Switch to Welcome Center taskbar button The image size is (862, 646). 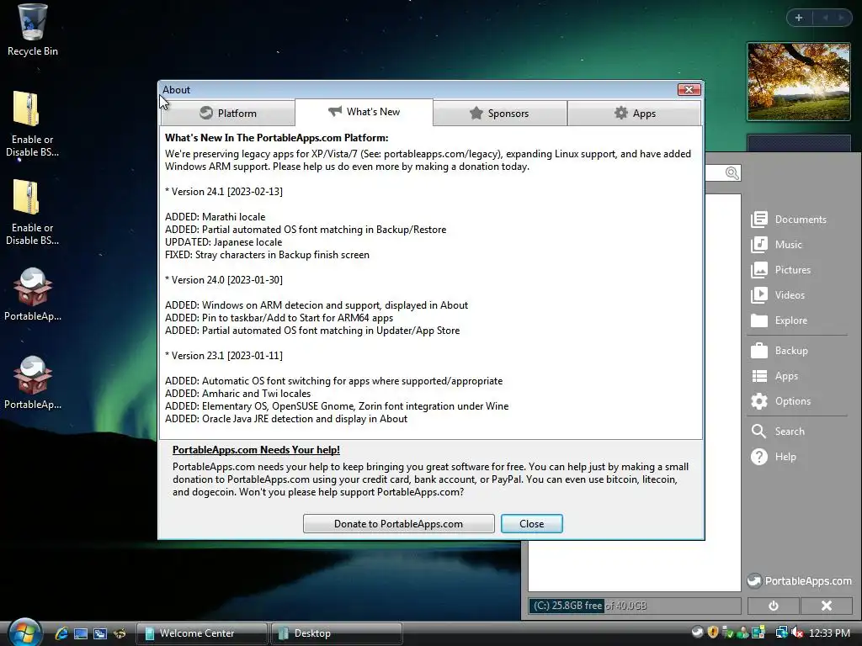click(202, 633)
